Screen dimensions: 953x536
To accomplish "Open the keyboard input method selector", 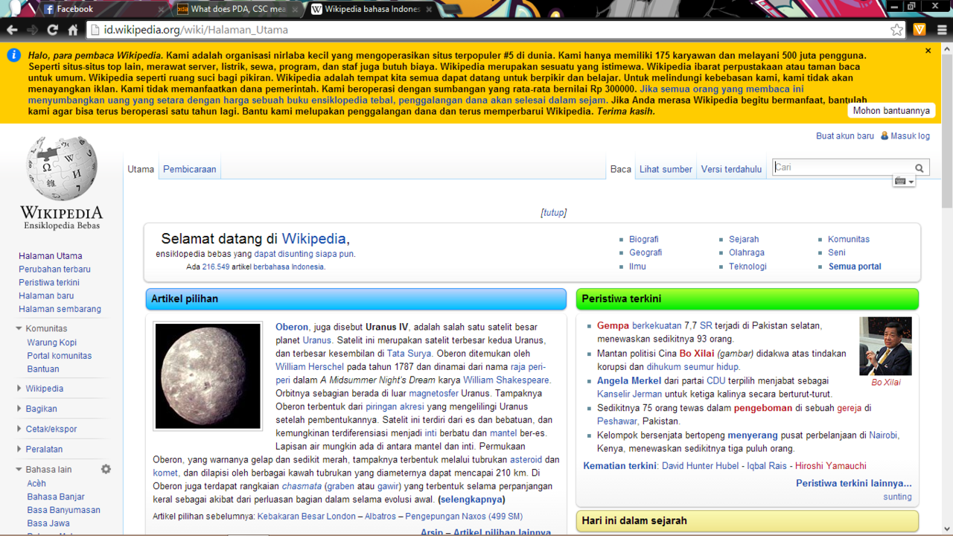I will pyautogui.click(x=904, y=181).
